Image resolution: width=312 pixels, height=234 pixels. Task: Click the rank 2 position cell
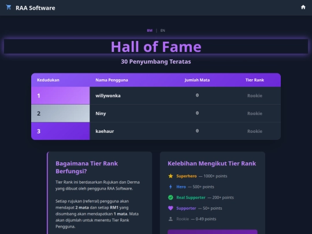[x=61, y=113]
